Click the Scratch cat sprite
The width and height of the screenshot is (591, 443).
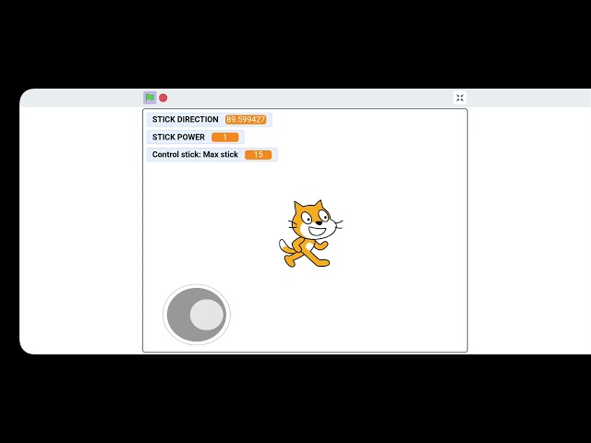(x=311, y=233)
